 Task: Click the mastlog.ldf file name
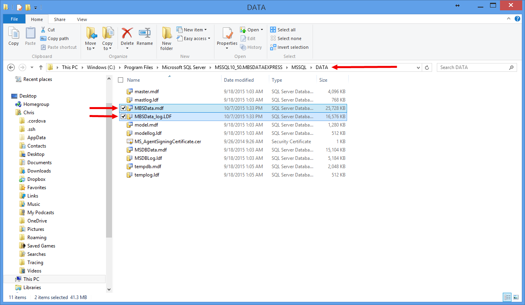click(x=147, y=100)
